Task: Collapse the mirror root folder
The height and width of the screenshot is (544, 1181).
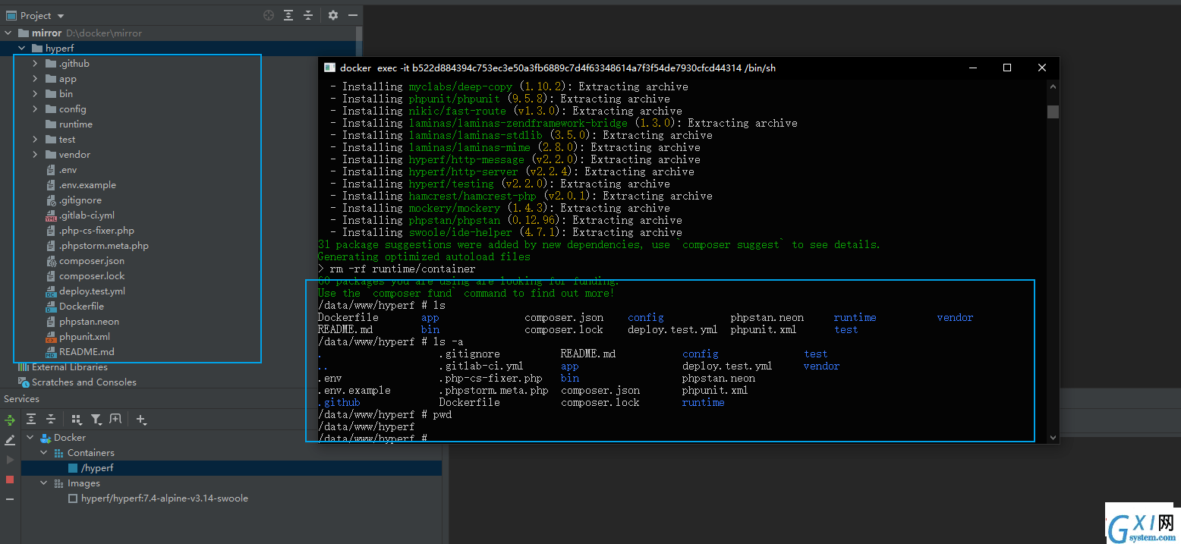Action: coord(8,33)
